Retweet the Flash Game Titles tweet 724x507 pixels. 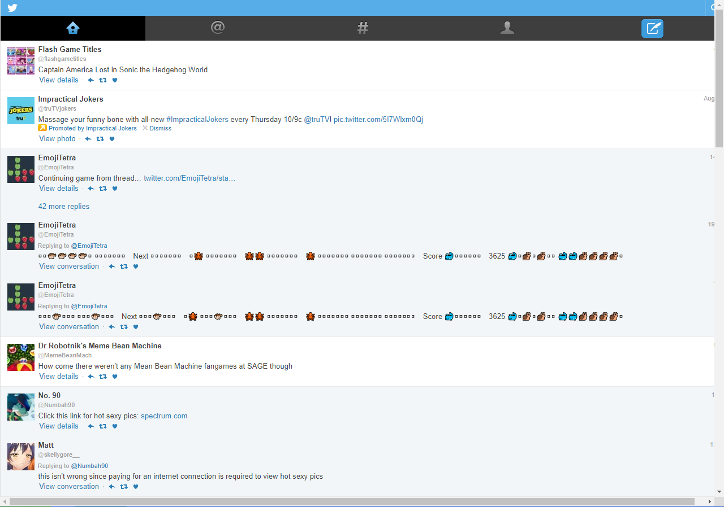103,80
